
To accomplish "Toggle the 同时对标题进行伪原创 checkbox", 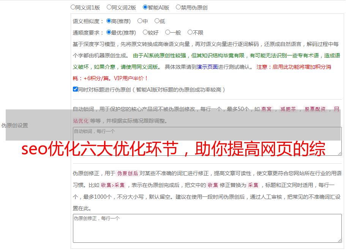I will (75, 89).
